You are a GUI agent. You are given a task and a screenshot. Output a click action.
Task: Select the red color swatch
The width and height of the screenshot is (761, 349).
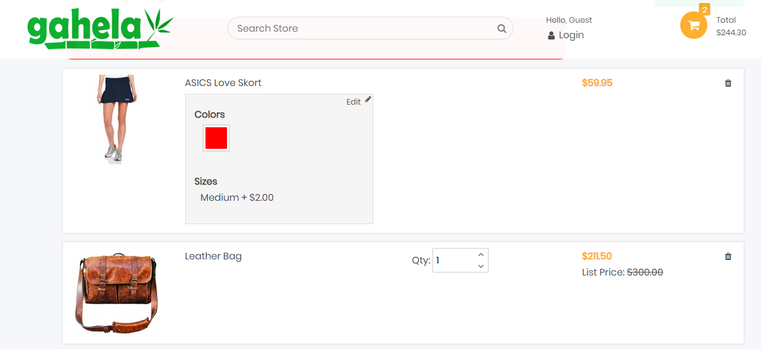(216, 137)
